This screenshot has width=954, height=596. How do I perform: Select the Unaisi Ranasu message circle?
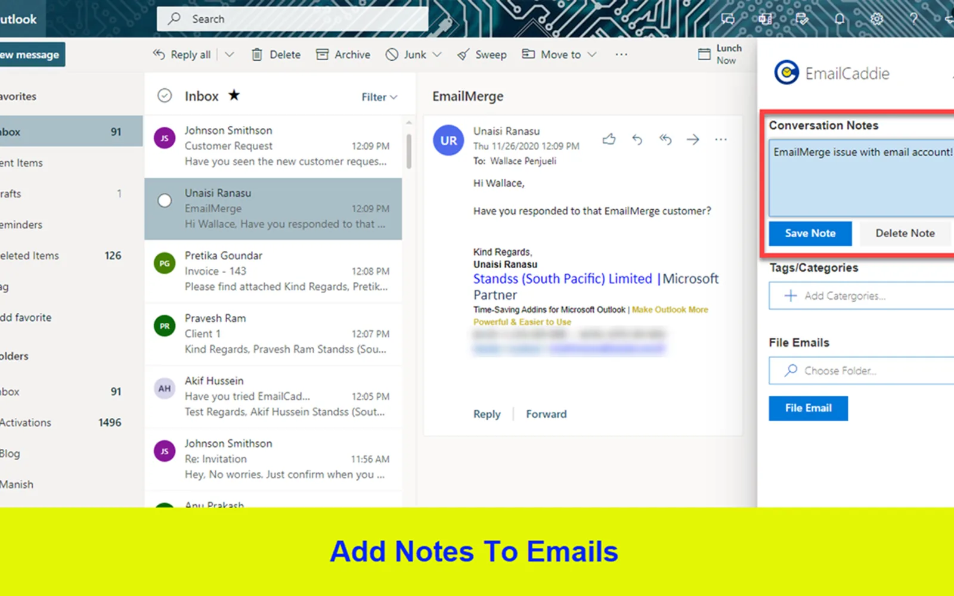coord(165,200)
